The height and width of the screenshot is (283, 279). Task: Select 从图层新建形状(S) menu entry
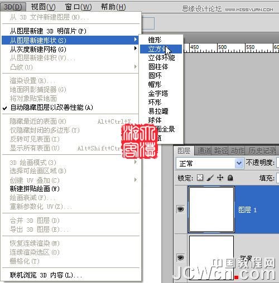(70, 40)
